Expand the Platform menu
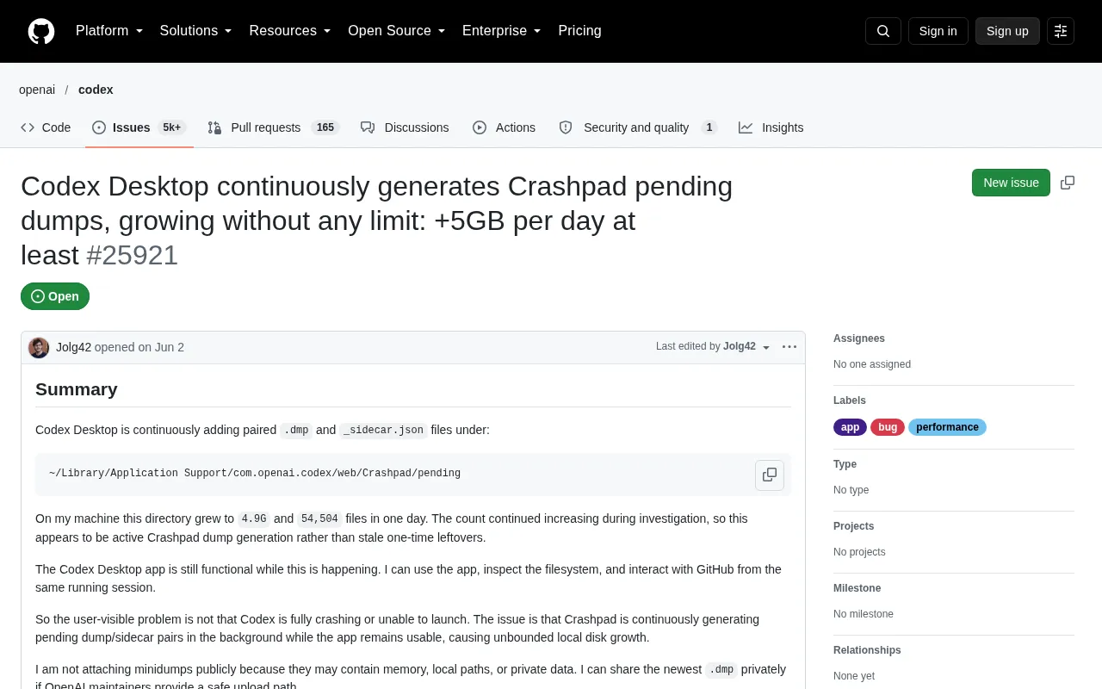Viewport: 1102px width, 689px height. click(x=109, y=31)
